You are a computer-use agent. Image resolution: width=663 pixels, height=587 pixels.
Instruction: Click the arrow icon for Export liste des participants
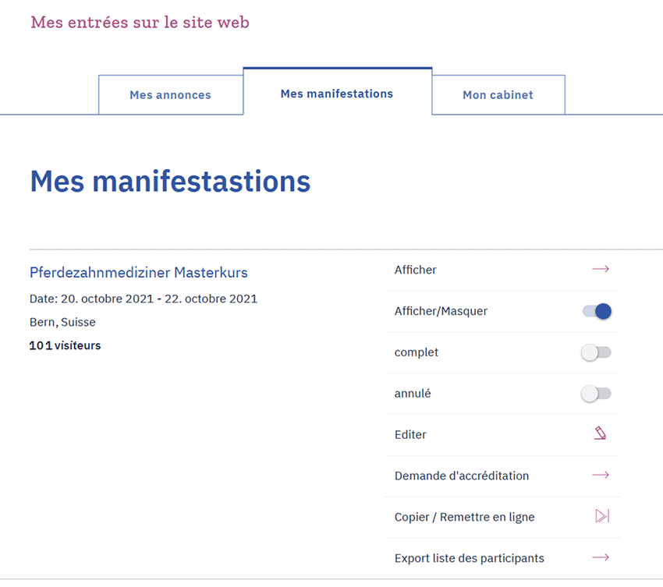[x=600, y=558]
